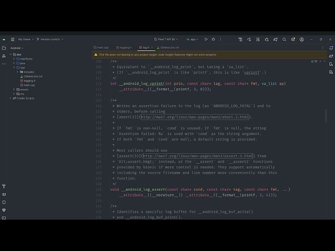
Task: Click line number 131 in gutter
Action: tap(98, 189)
